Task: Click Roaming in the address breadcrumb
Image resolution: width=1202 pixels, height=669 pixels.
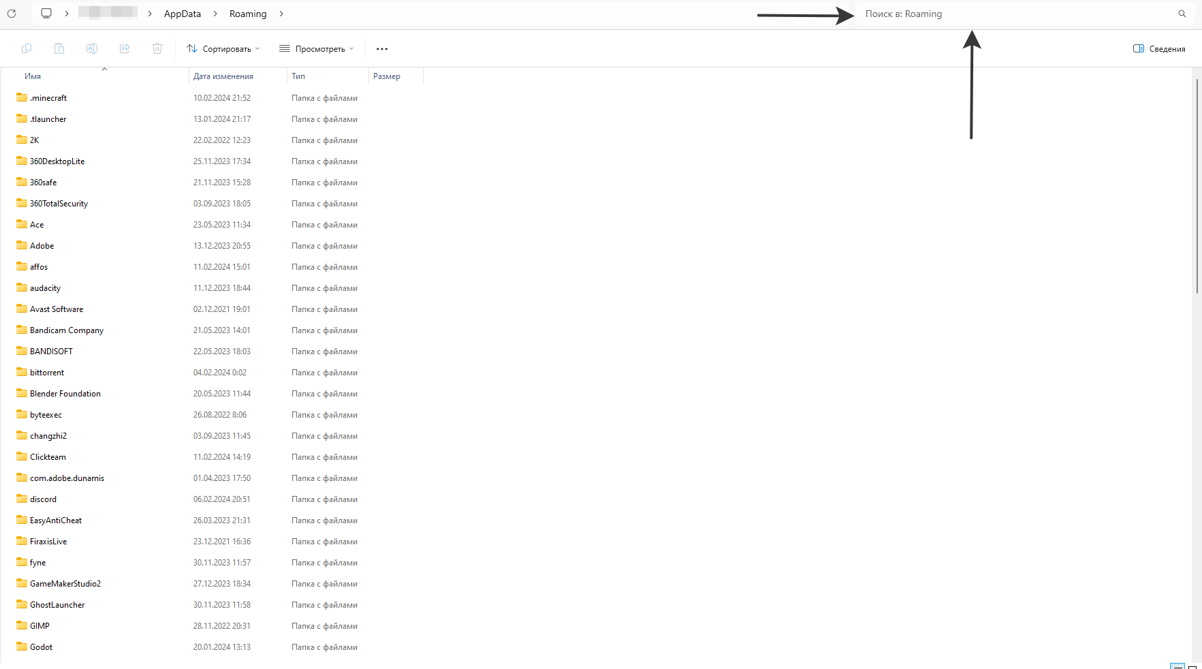Action: 248,14
